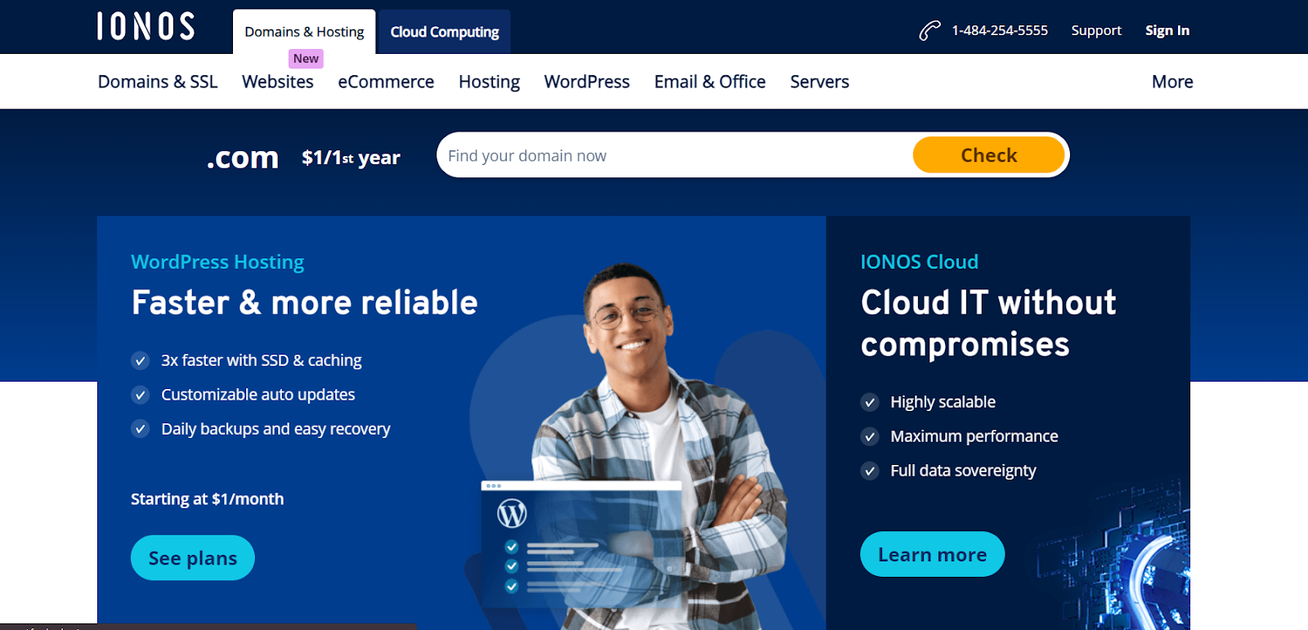Screen dimensions: 1308x630
Task: Open the Websites menu
Action: click(278, 82)
